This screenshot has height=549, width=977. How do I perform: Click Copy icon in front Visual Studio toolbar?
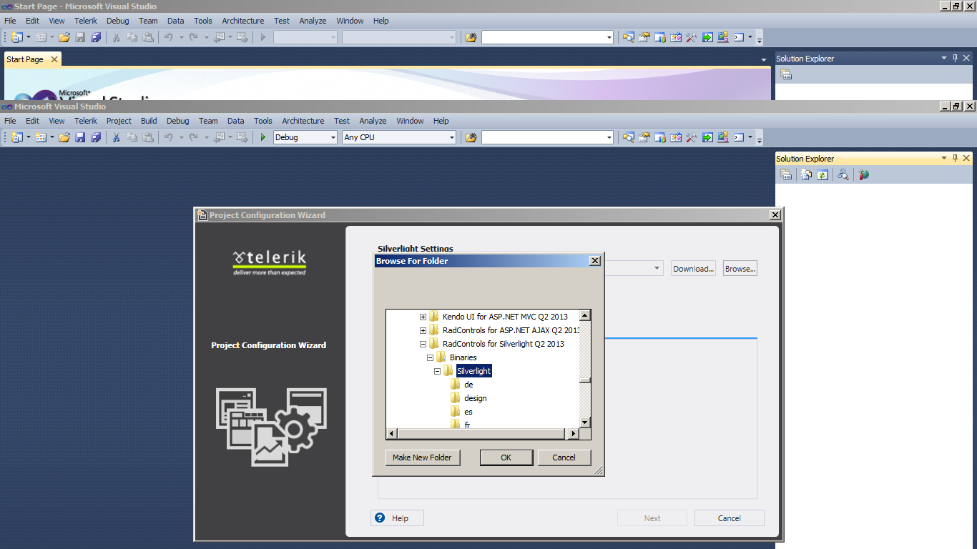(132, 137)
